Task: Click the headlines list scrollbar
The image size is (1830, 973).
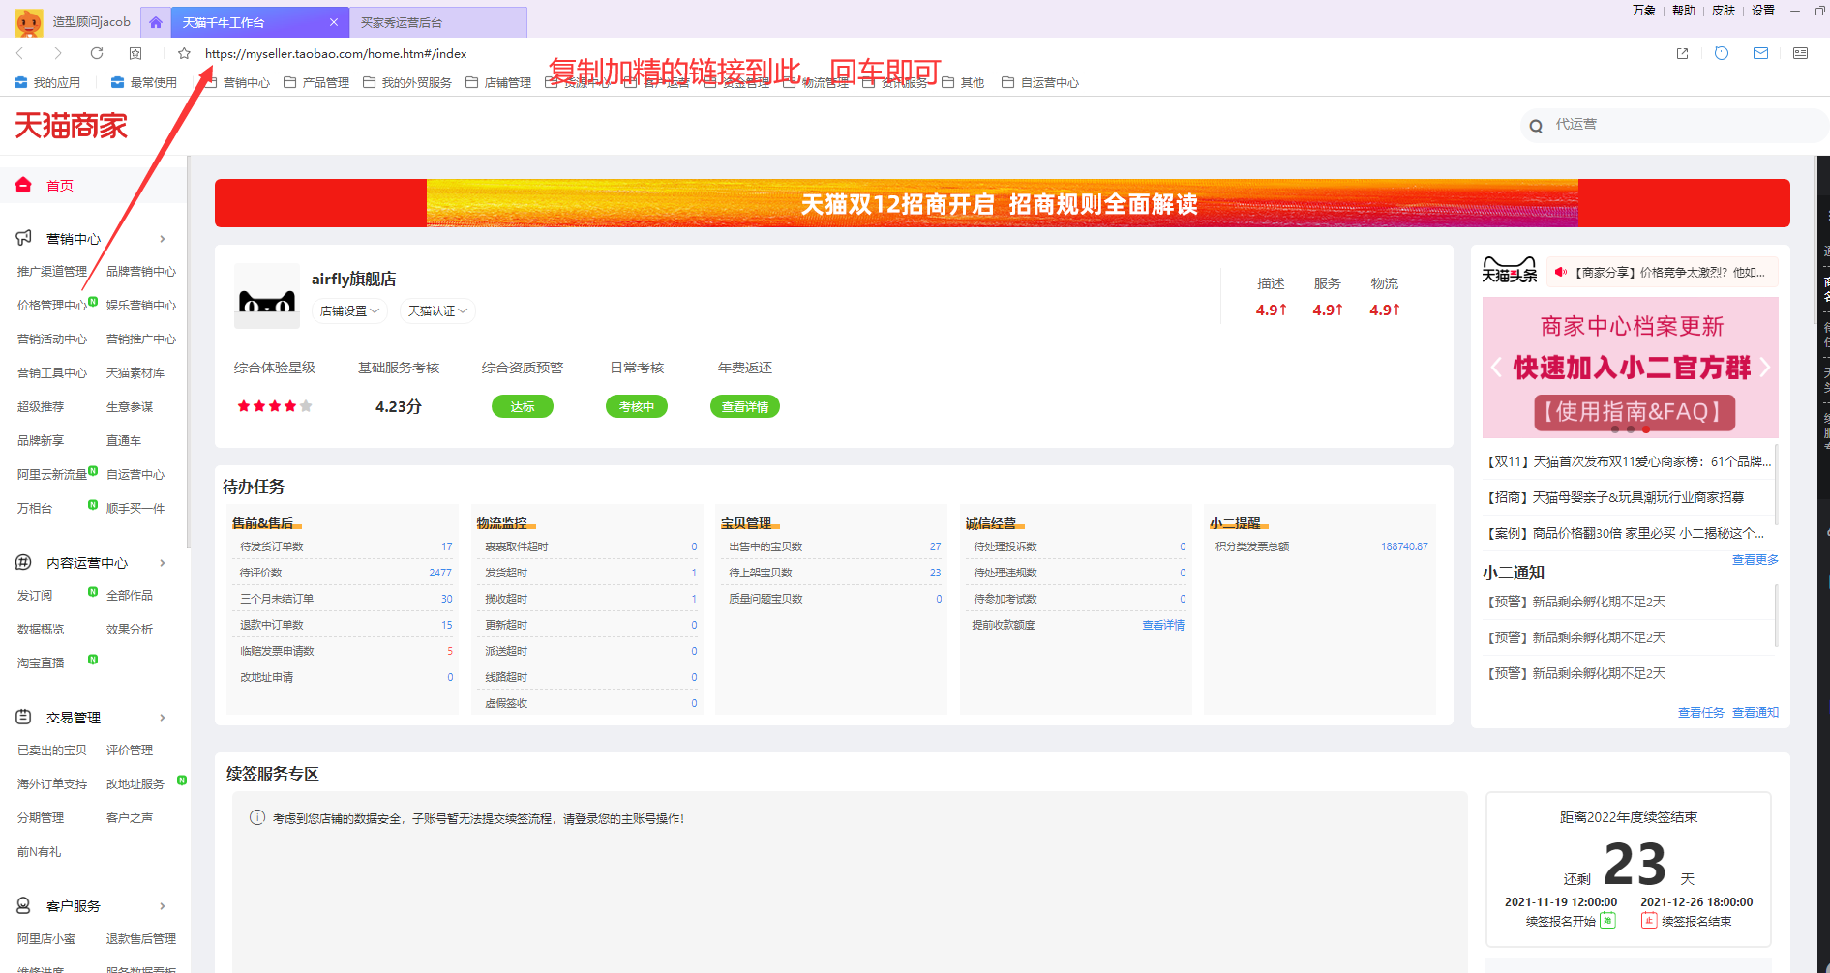Action: pos(1776,484)
